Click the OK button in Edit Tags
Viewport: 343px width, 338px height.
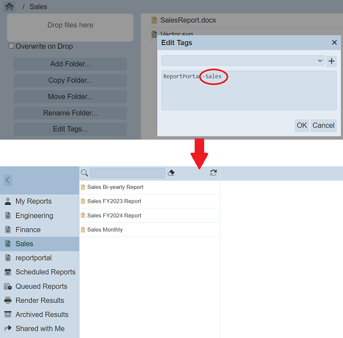pos(301,125)
